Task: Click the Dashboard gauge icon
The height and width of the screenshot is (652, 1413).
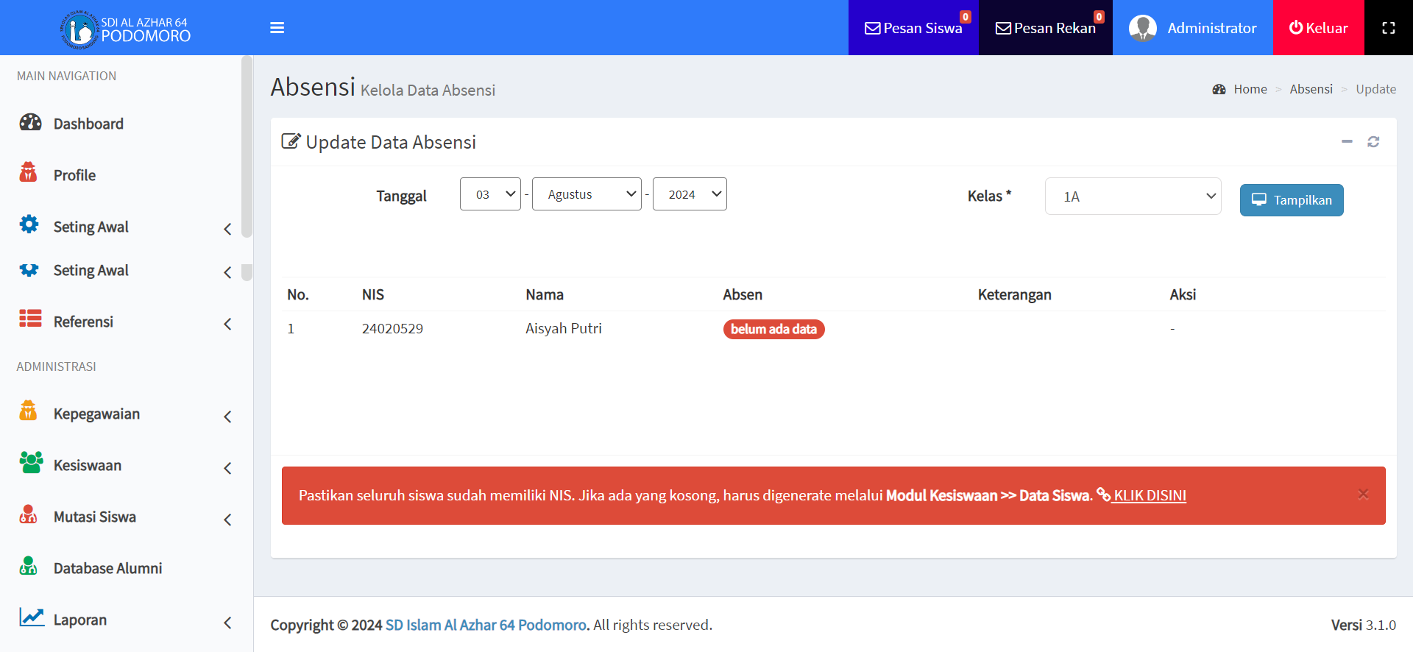Action: [x=30, y=123]
